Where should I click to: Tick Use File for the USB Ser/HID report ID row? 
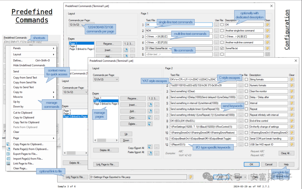246,145
